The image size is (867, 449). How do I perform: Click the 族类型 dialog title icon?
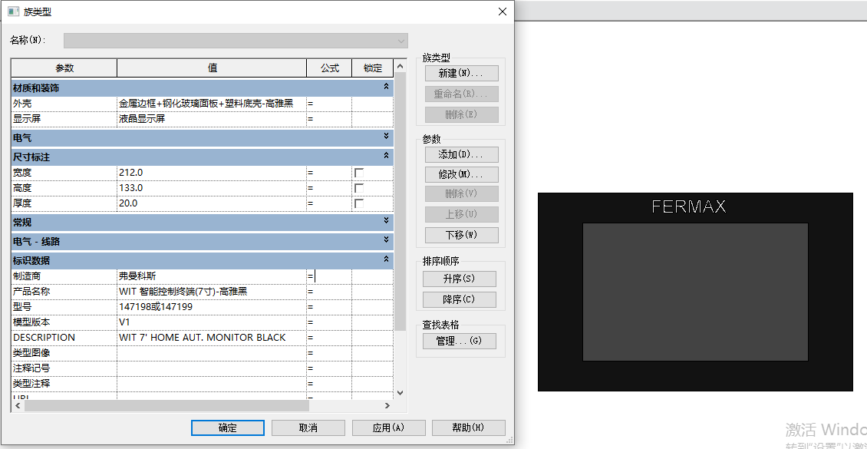[x=13, y=12]
